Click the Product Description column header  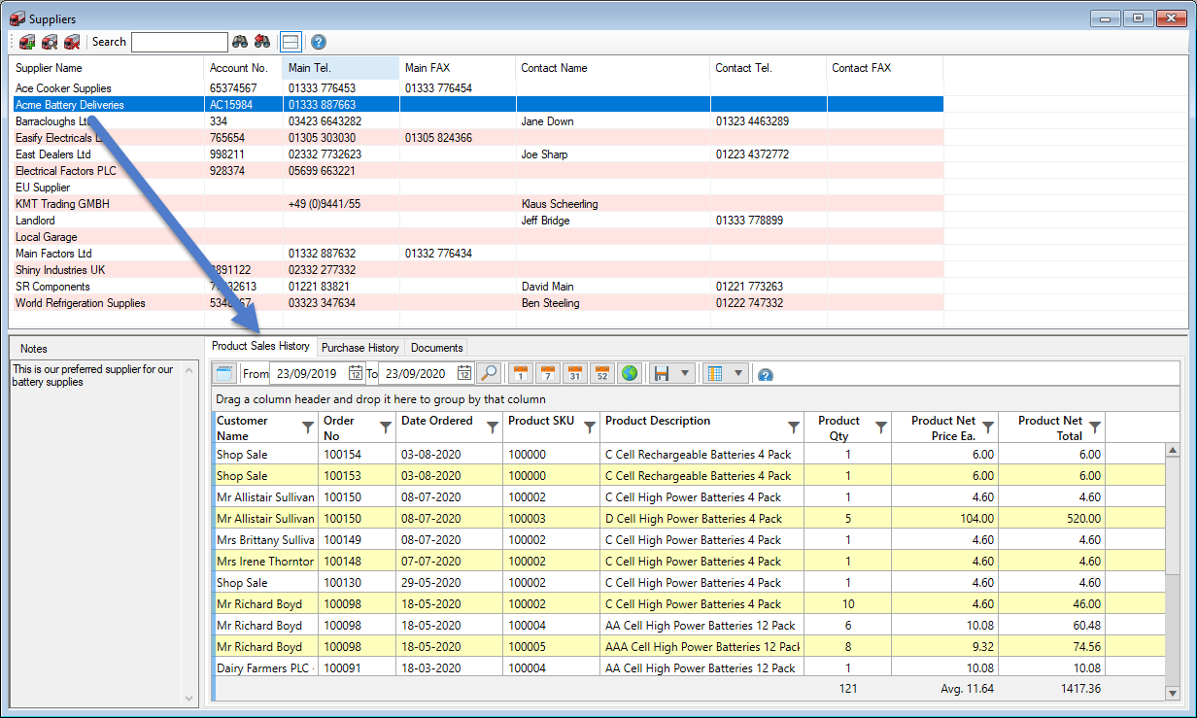(x=658, y=422)
